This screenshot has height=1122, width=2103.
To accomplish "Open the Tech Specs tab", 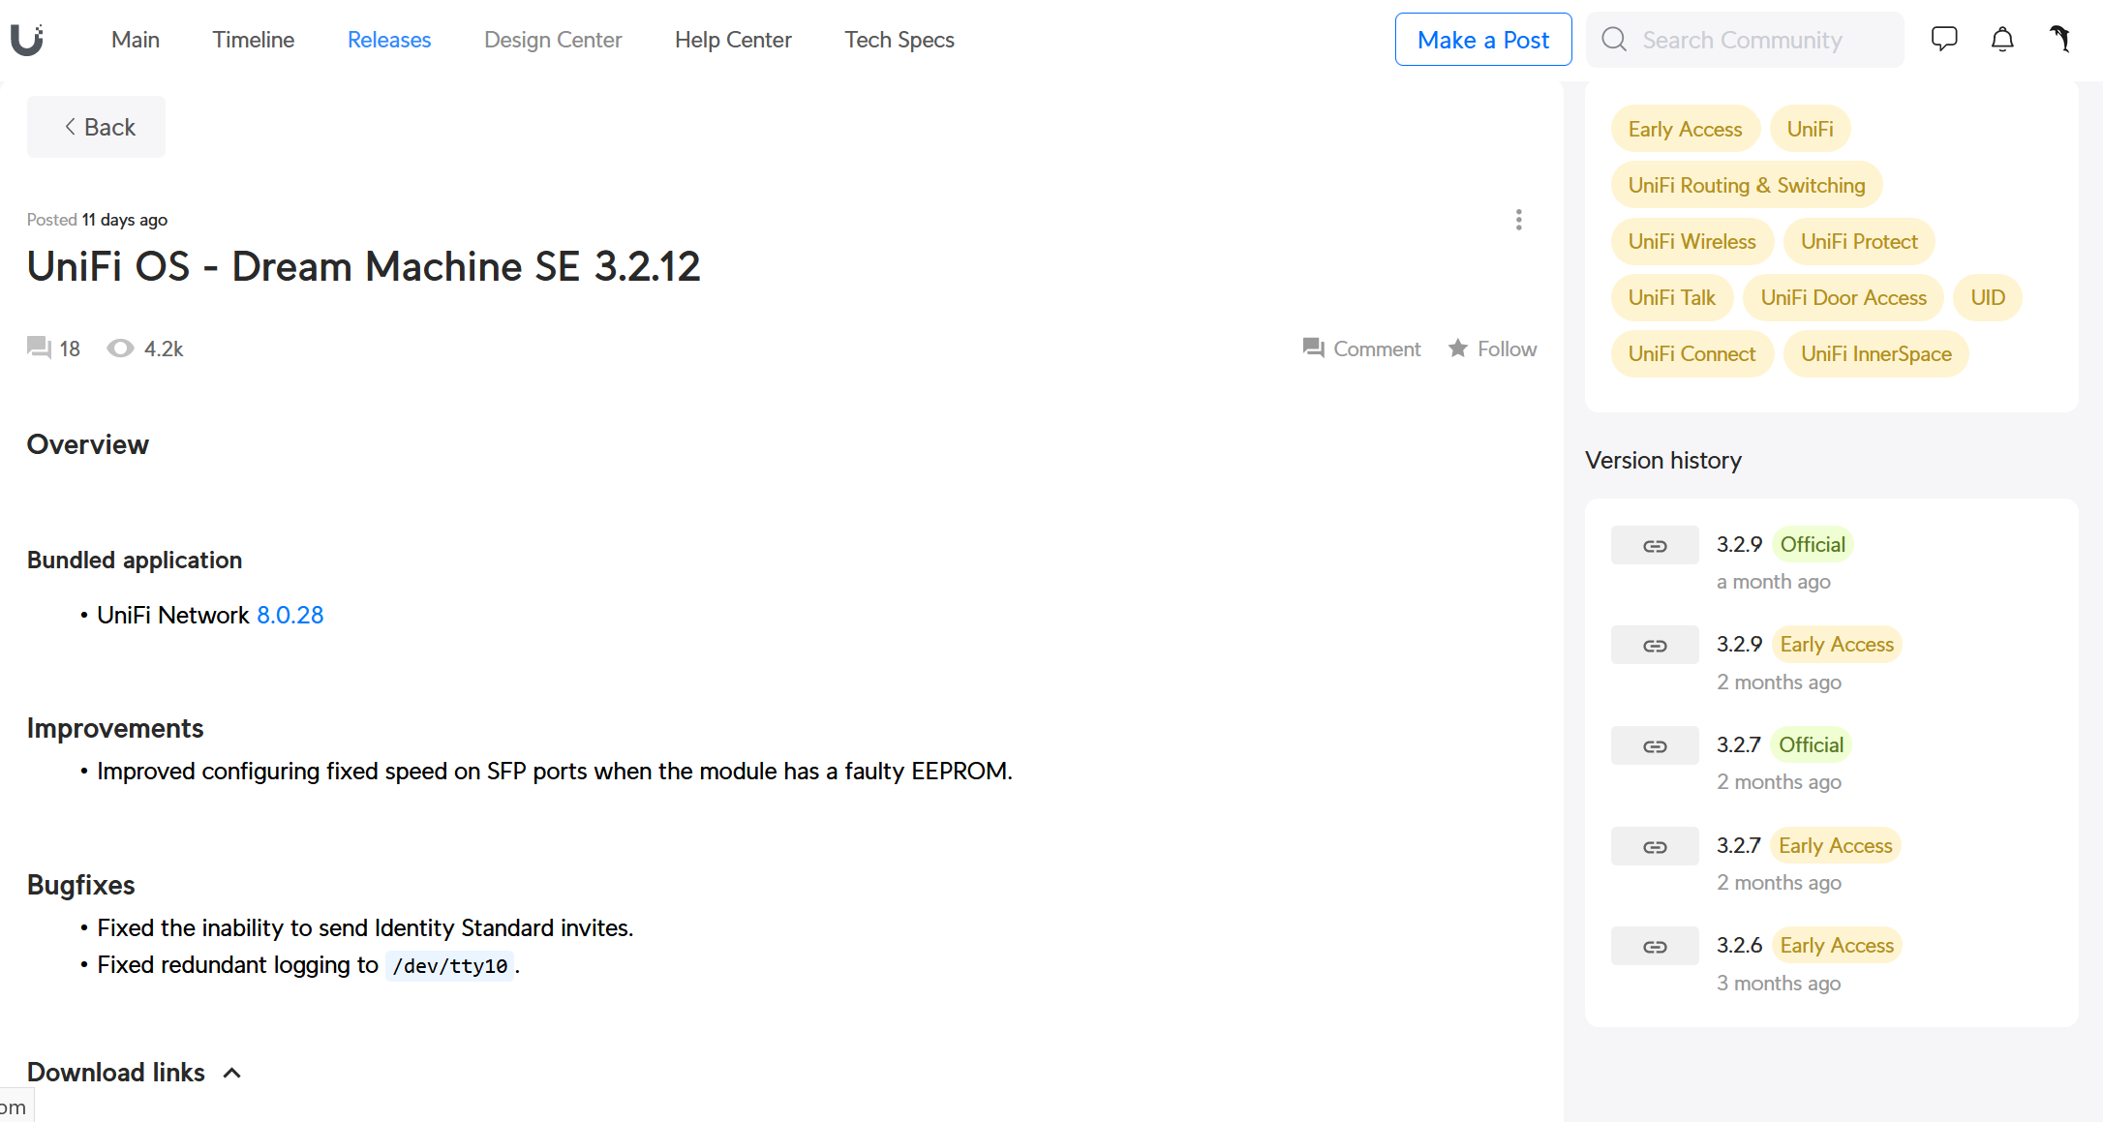I will [899, 40].
